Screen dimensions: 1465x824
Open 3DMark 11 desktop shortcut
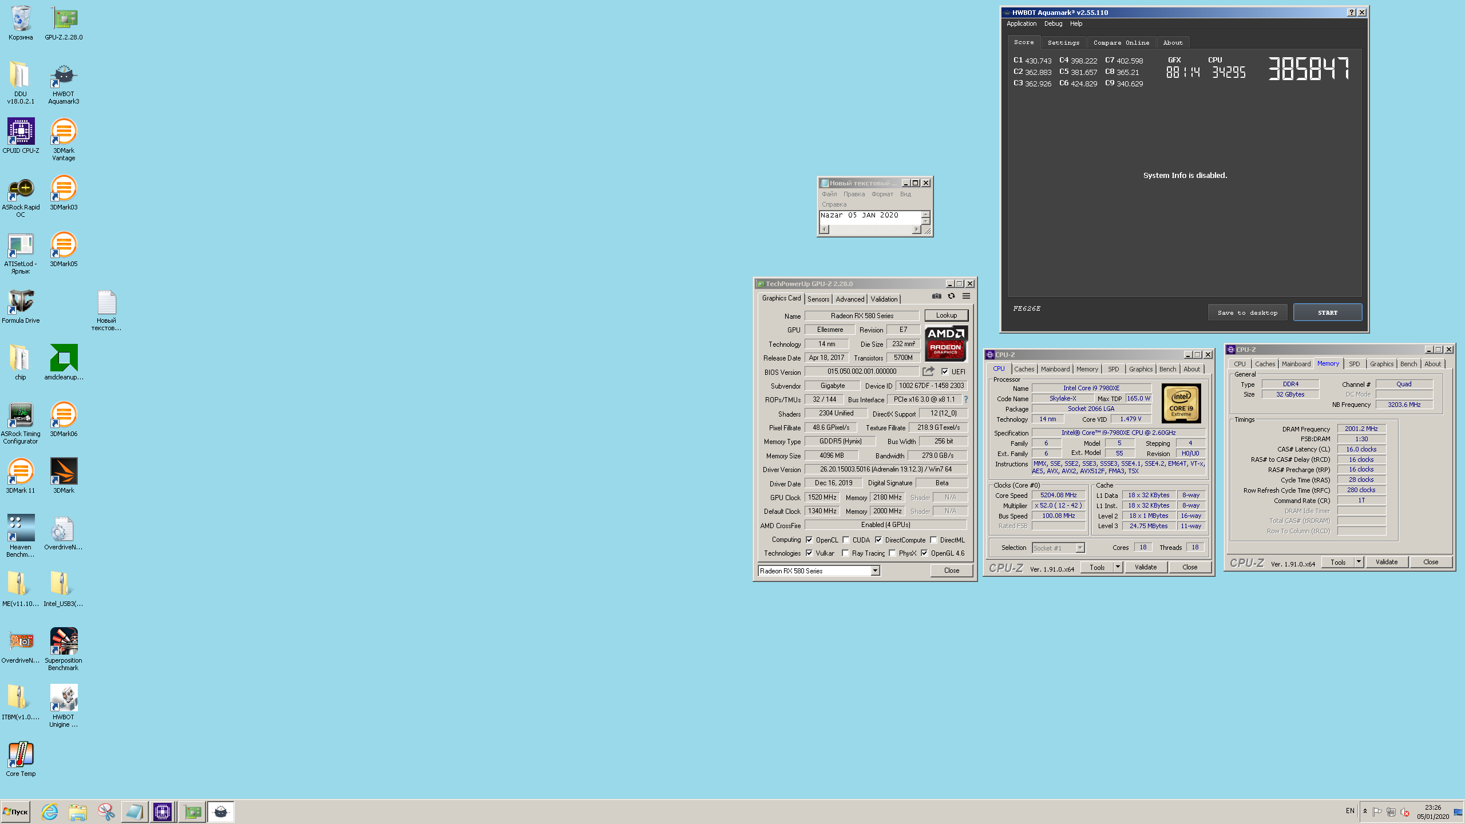pos(21,476)
